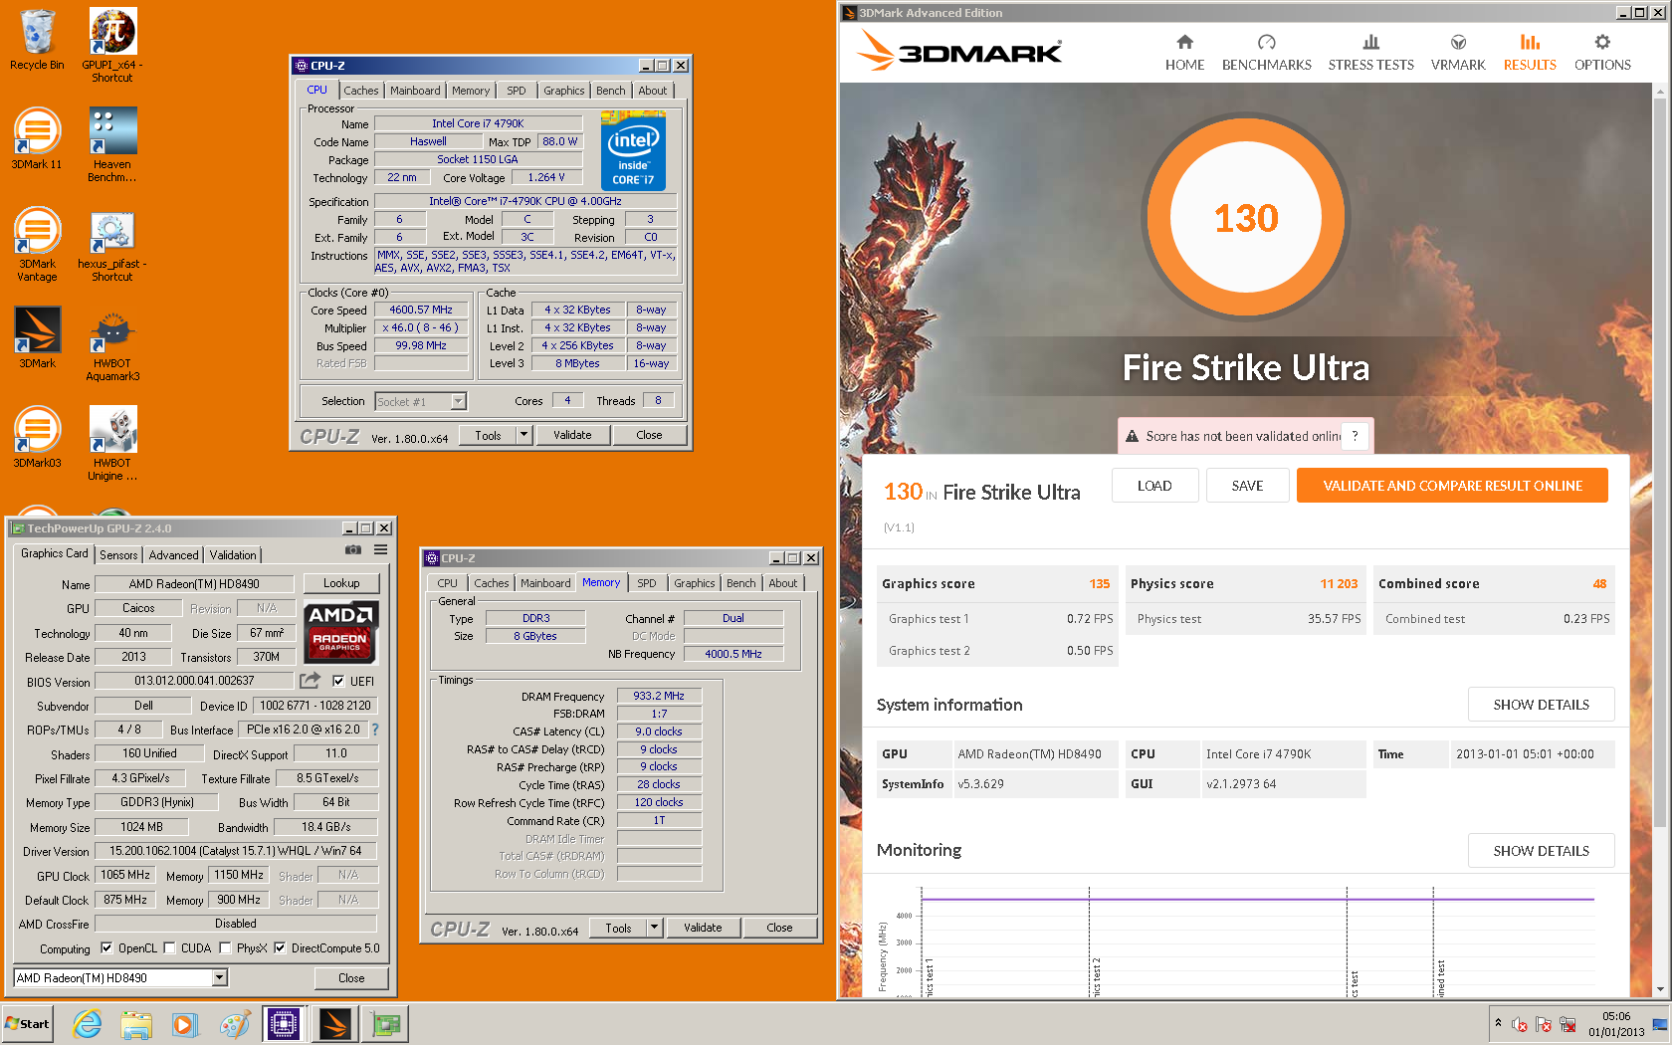Click 3DMark vertical scrollbar

(x=1660, y=462)
